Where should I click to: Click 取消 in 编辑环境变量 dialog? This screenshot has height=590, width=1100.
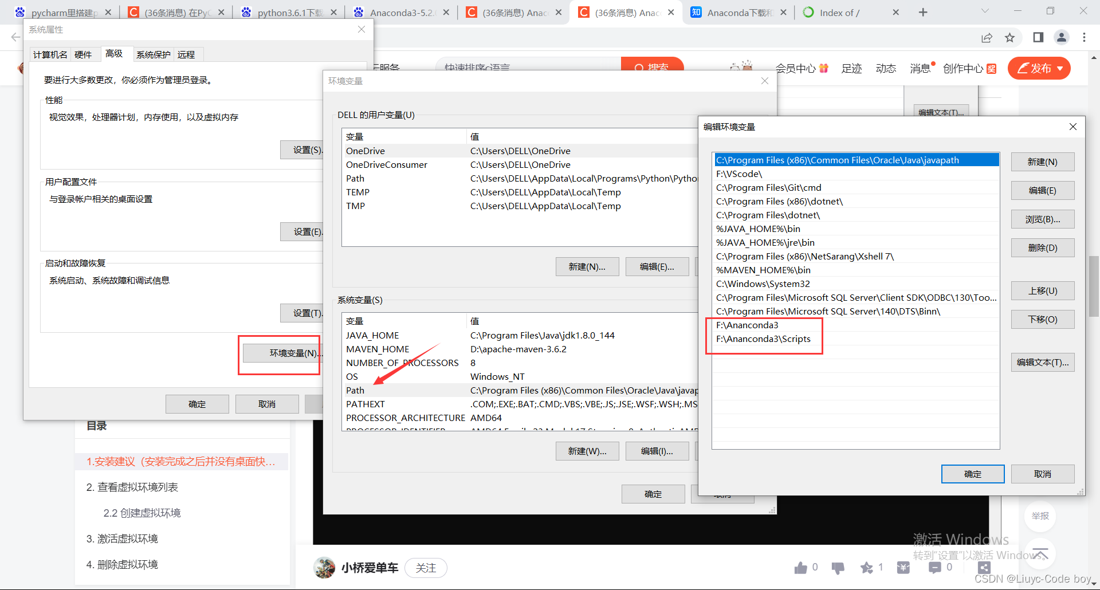pos(1042,474)
